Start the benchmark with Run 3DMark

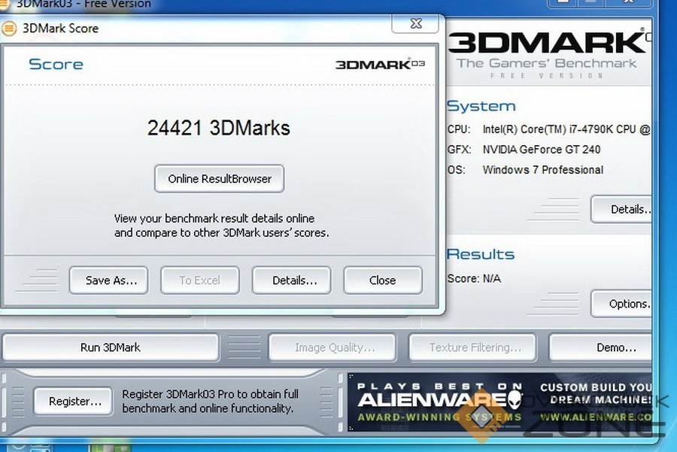click(x=110, y=347)
